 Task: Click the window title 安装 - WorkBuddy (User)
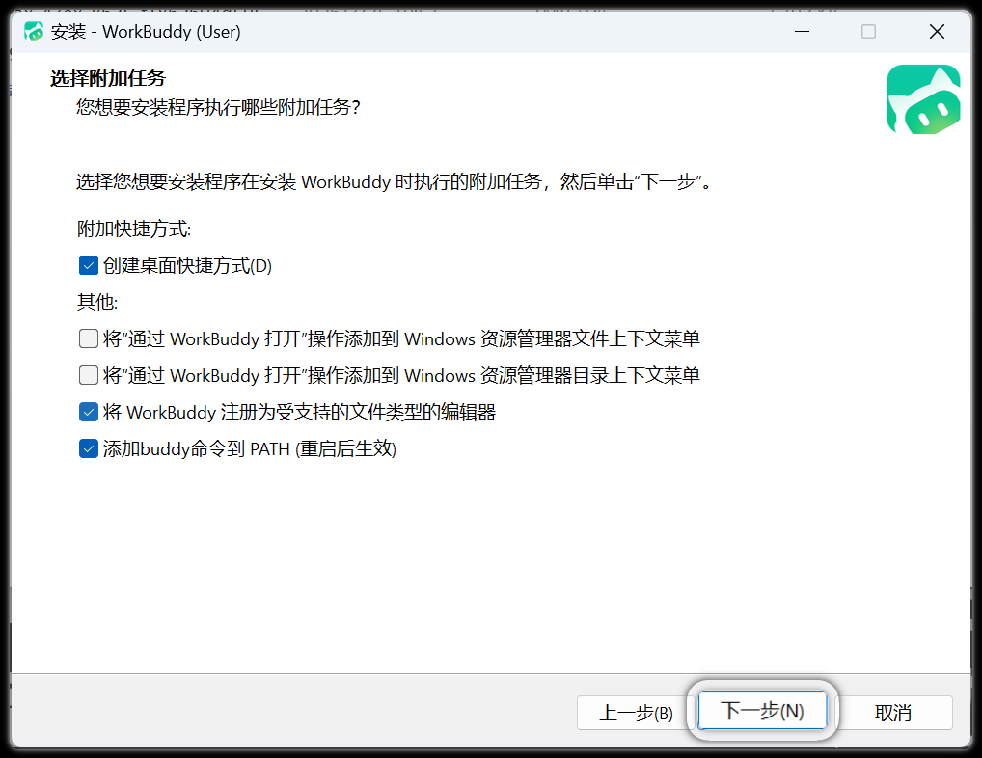[146, 31]
